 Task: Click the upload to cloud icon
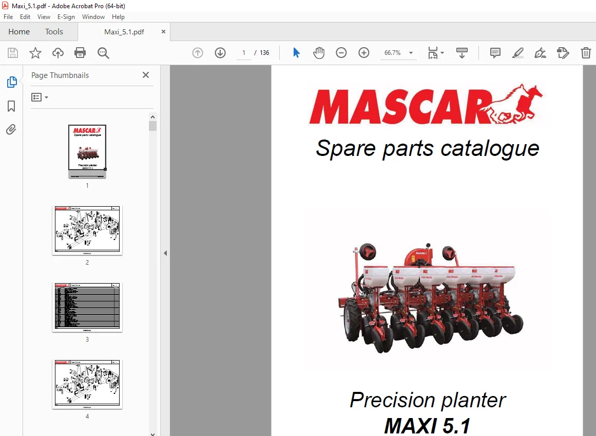[58, 53]
